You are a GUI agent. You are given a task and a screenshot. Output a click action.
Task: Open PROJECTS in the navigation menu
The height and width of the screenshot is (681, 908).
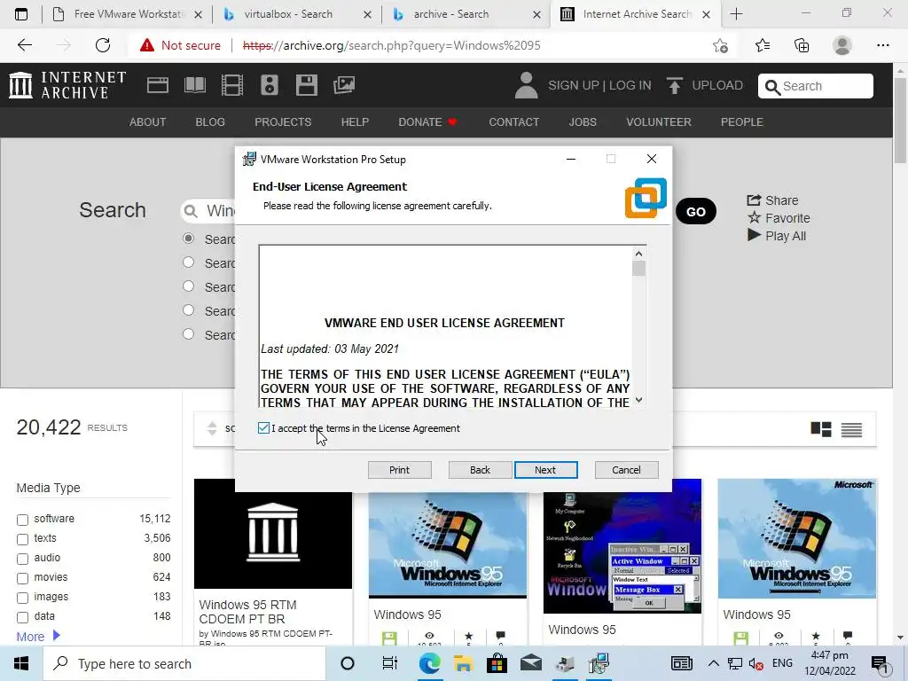(283, 122)
